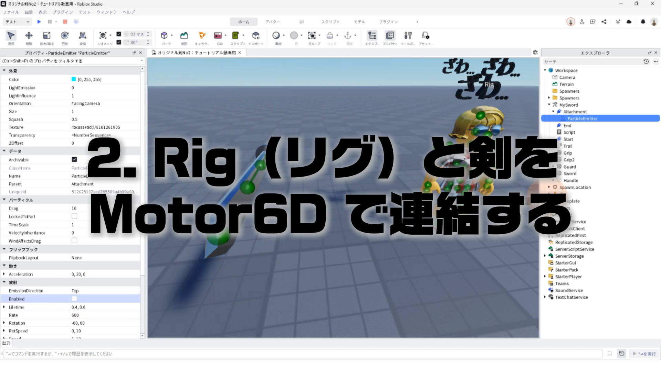Image resolution: width=661 pixels, height=371 pixels.
Task: Open the Toolbox panel icon
Action: coord(408,36)
